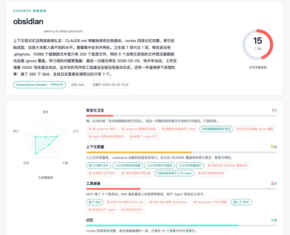
Task: Click the 1/7 score for 安全与卫生
Action: [x=274, y=110]
